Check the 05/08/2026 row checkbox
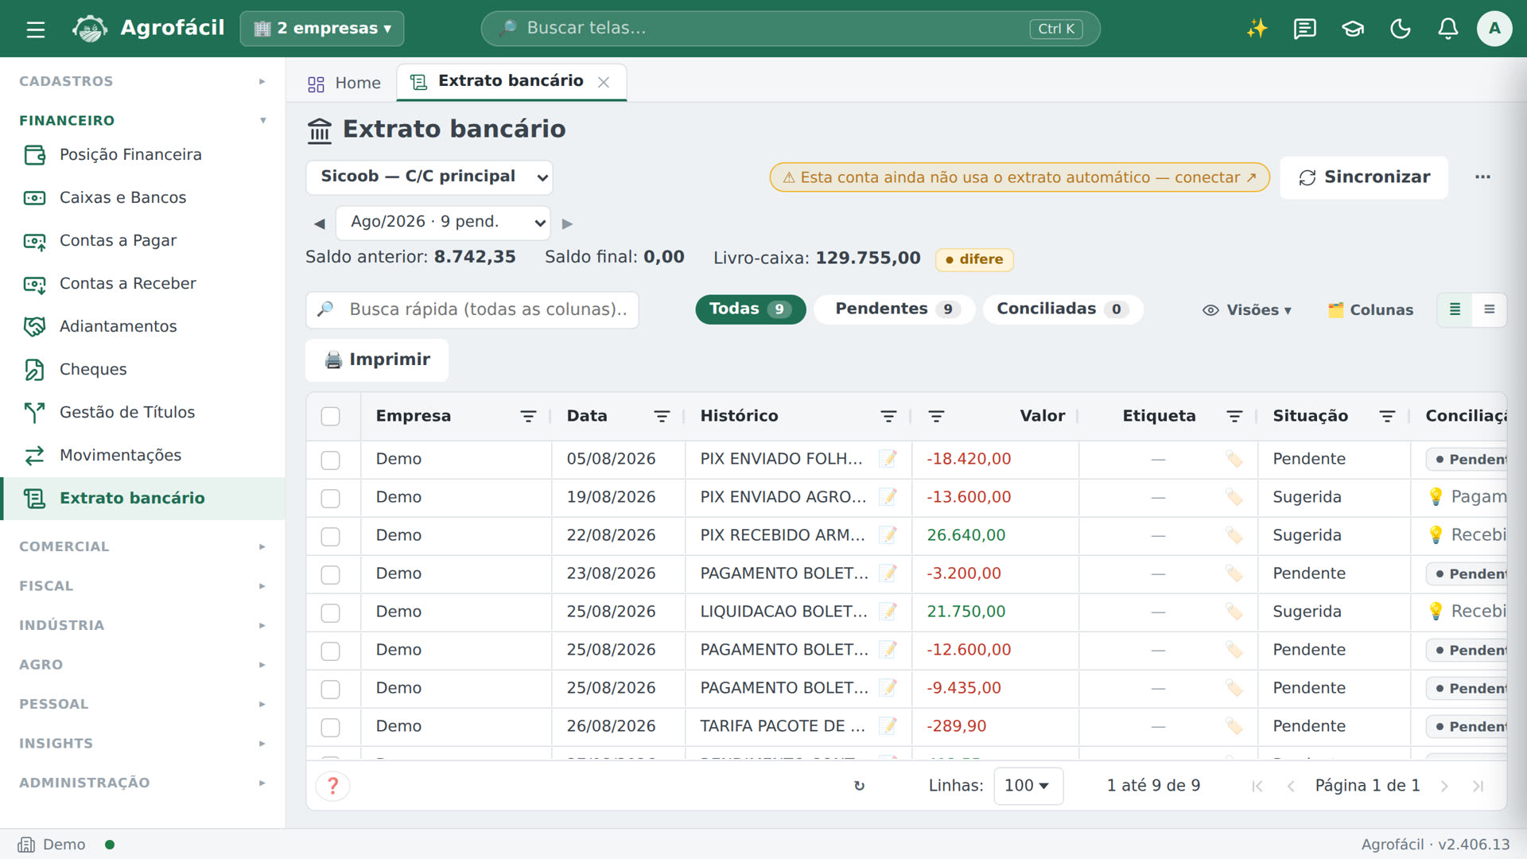1527x859 pixels. tap(330, 460)
